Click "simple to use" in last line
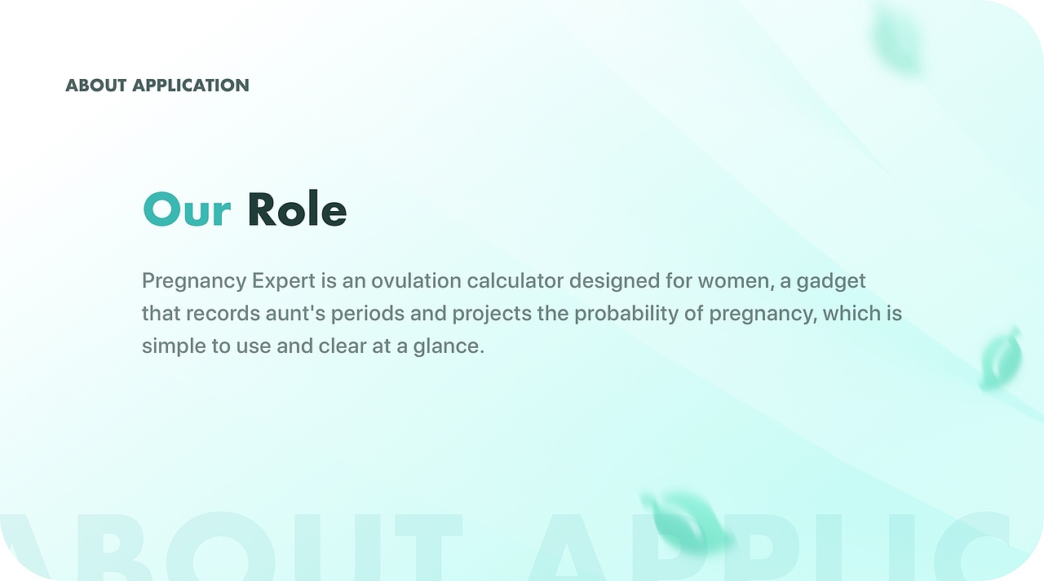This screenshot has height=581, width=1044. click(206, 346)
